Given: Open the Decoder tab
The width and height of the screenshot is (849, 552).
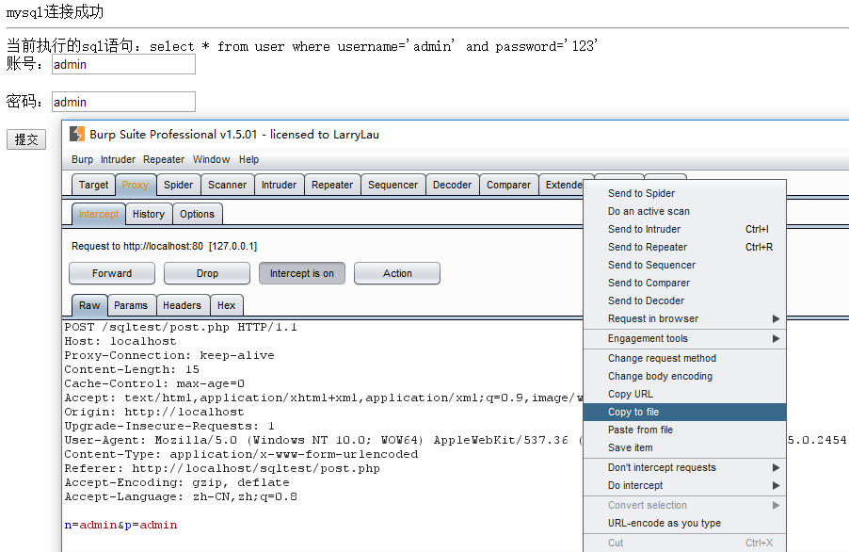Looking at the screenshot, I should coord(452,185).
